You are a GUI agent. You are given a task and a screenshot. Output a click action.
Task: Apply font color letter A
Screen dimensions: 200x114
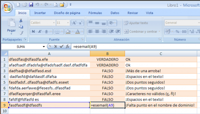click(77, 31)
